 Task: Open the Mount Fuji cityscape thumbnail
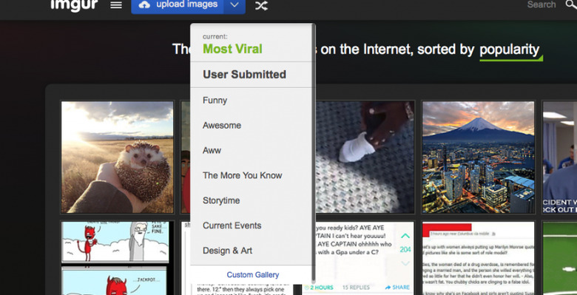[x=478, y=157]
